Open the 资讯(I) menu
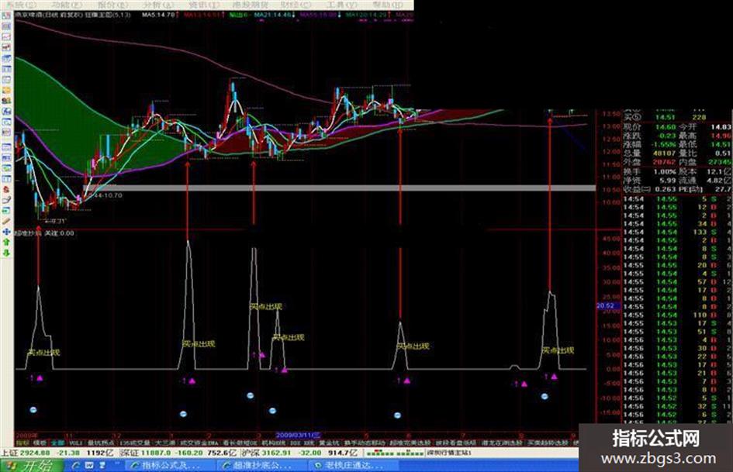This screenshot has width=733, height=472. 203,5
